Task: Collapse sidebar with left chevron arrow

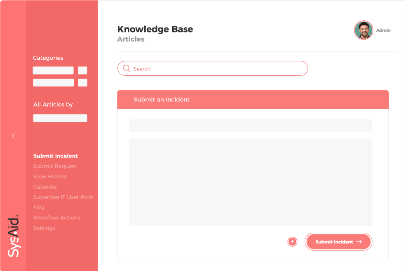Action: (x=14, y=136)
